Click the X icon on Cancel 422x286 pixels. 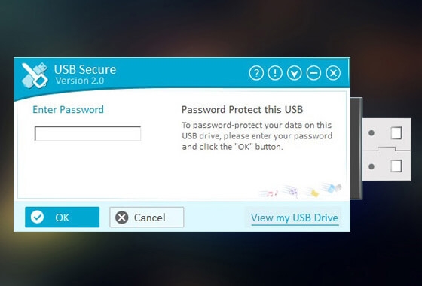tap(122, 218)
